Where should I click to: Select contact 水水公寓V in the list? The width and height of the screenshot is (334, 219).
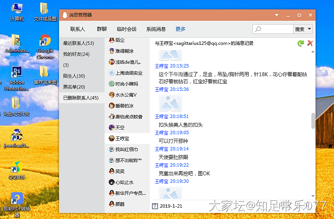[x=126, y=95]
